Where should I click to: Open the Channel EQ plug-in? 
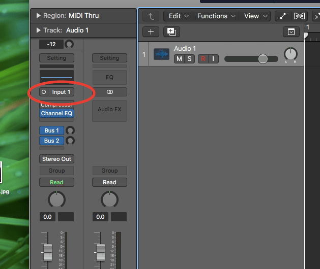pyautogui.click(x=57, y=113)
